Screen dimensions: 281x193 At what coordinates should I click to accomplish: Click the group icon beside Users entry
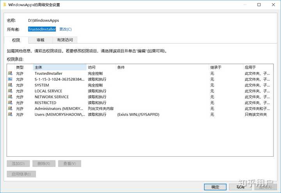pyautogui.click(x=10, y=114)
